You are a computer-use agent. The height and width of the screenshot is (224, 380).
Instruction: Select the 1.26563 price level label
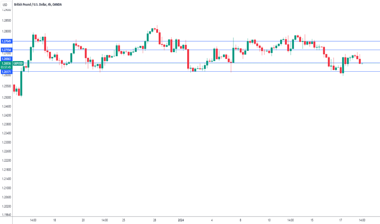tap(6, 59)
